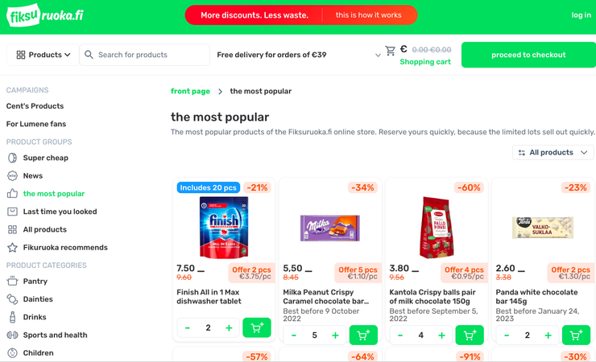Increase Kantola Crispy balls quantity
Image resolution: width=596 pixels, height=362 pixels.
(441, 335)
